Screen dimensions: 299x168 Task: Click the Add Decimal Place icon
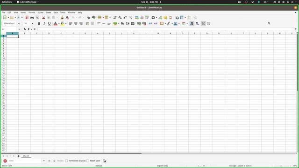tap(139, 24)
